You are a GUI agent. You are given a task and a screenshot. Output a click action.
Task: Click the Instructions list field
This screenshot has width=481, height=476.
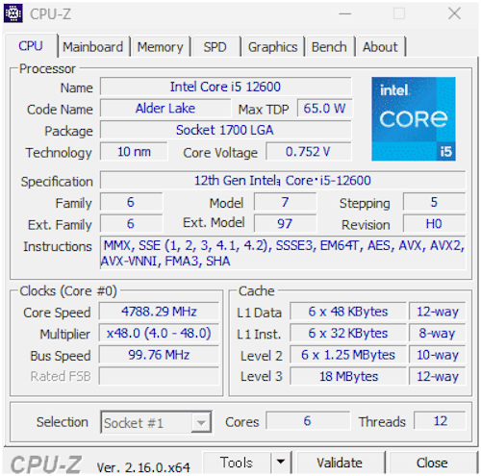tap(283, 253)
